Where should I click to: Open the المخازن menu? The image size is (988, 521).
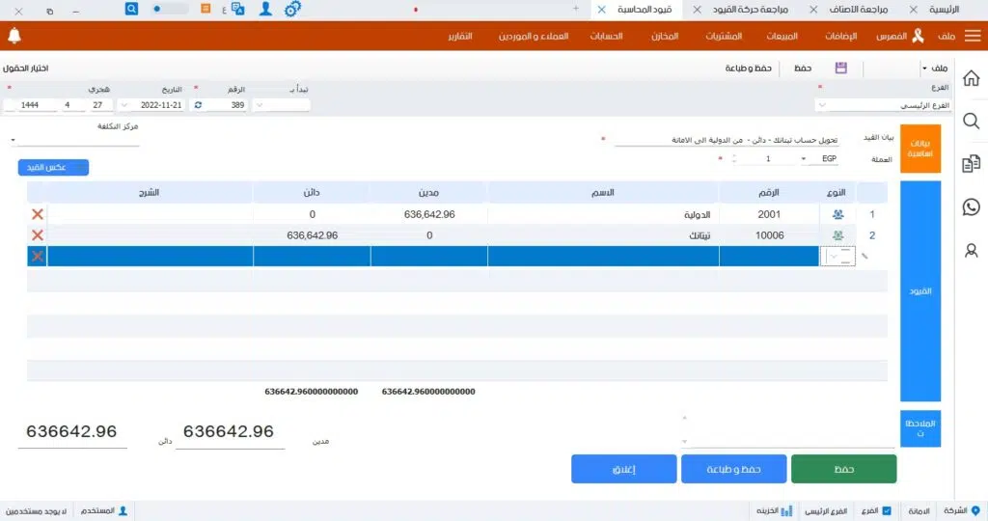pos(665,36)
